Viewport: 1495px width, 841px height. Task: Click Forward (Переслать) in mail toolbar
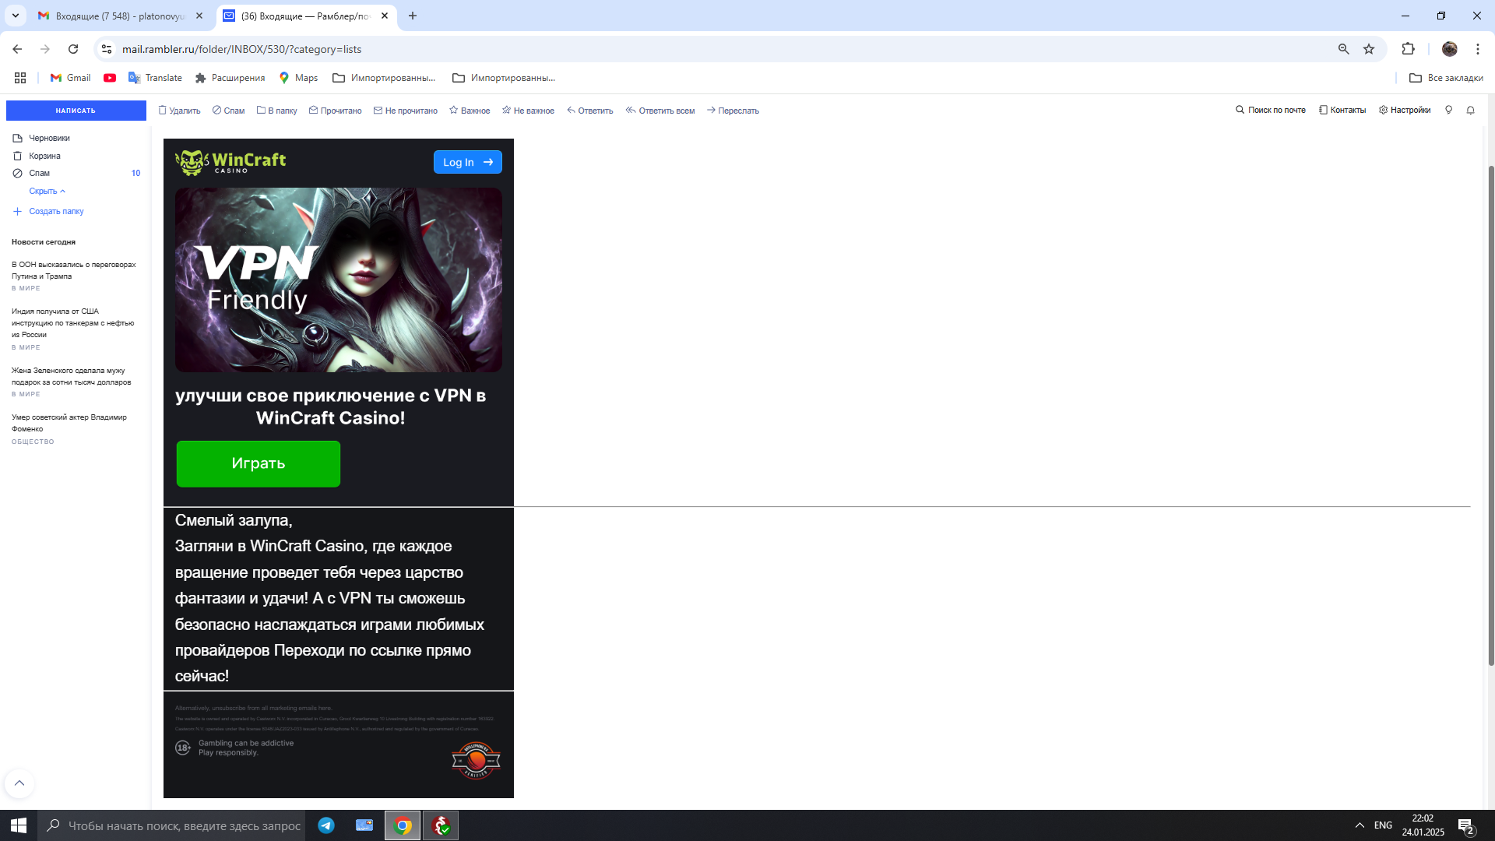tap(732, 111)
